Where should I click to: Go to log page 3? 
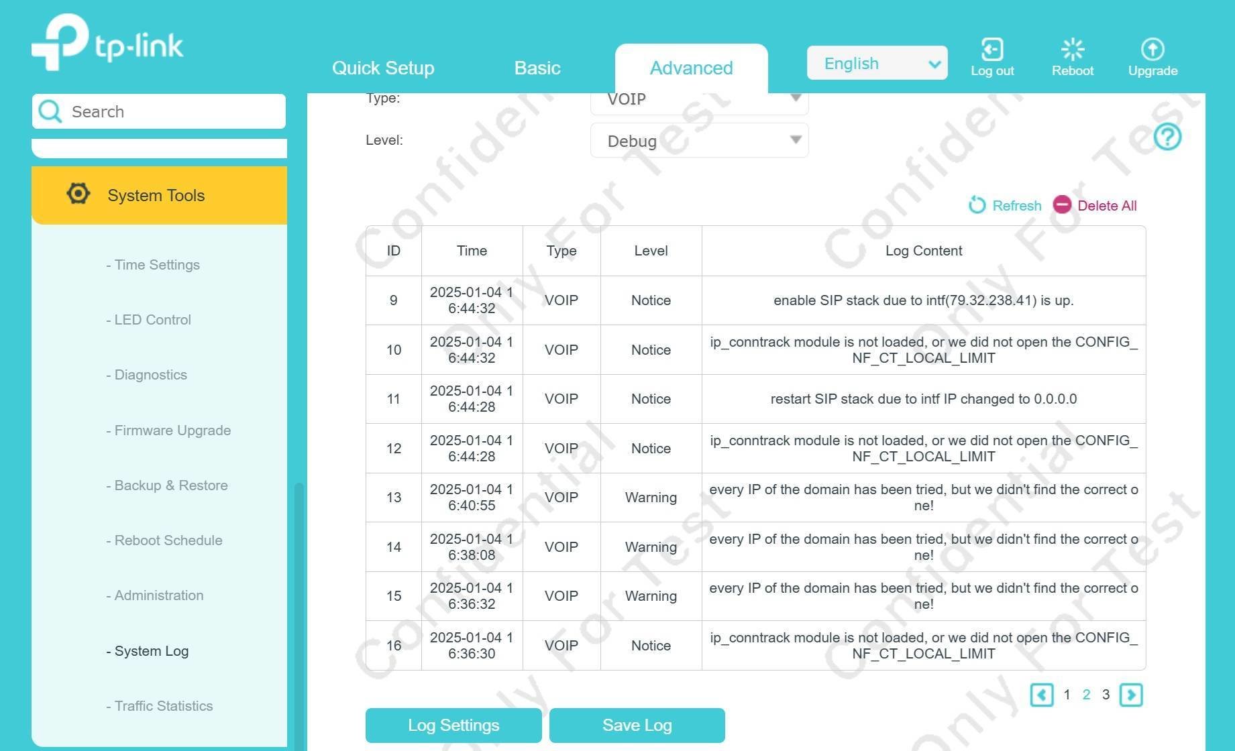point(1106,695)
